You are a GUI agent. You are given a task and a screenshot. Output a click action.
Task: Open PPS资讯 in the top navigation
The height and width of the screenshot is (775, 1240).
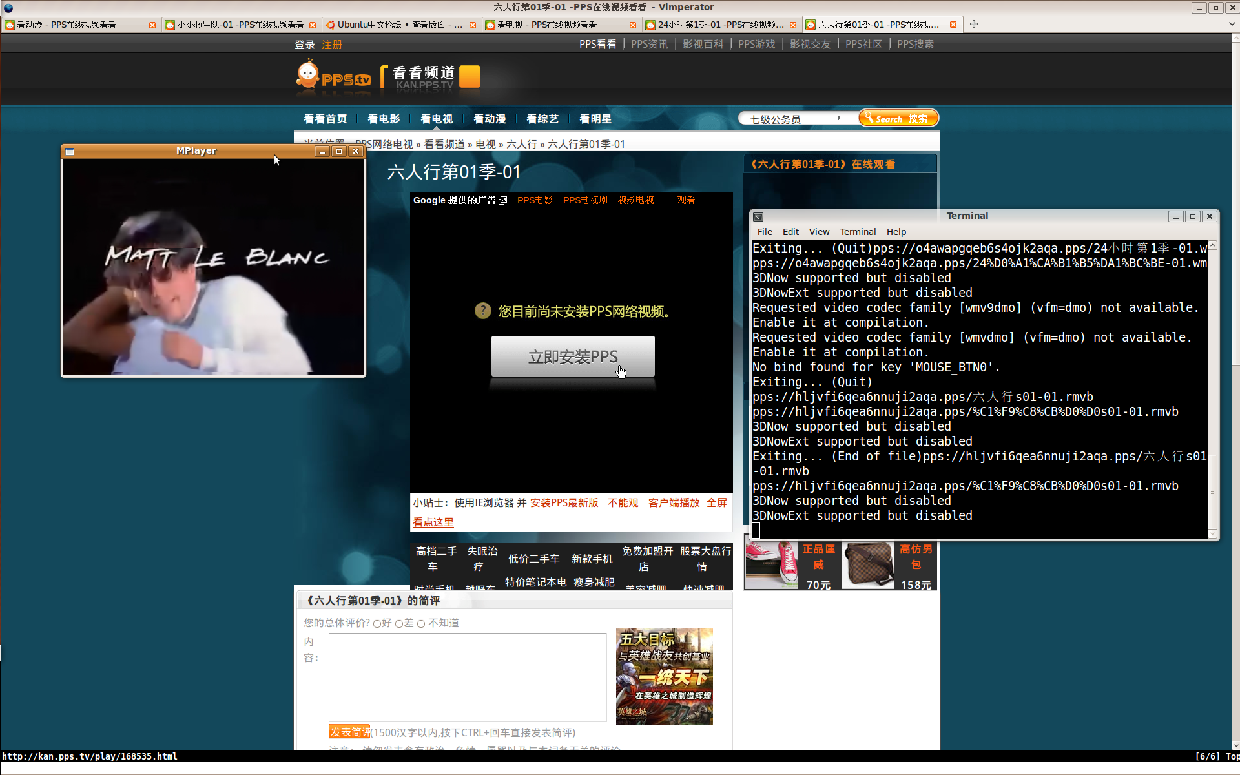pyautogui.click(x=649, y=44)
